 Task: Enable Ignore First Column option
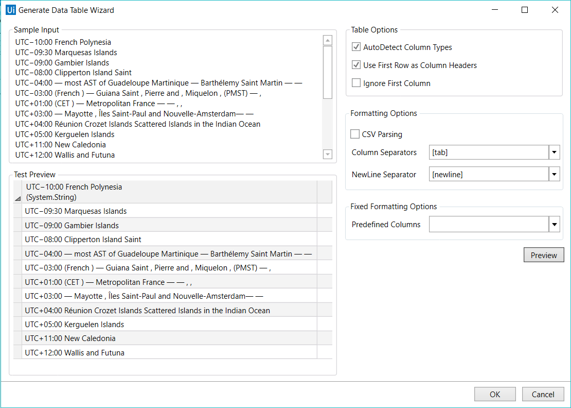pyautogui.click(x=356, y=83)
